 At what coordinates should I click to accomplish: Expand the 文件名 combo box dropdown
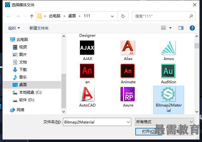[x=128, y=122]
